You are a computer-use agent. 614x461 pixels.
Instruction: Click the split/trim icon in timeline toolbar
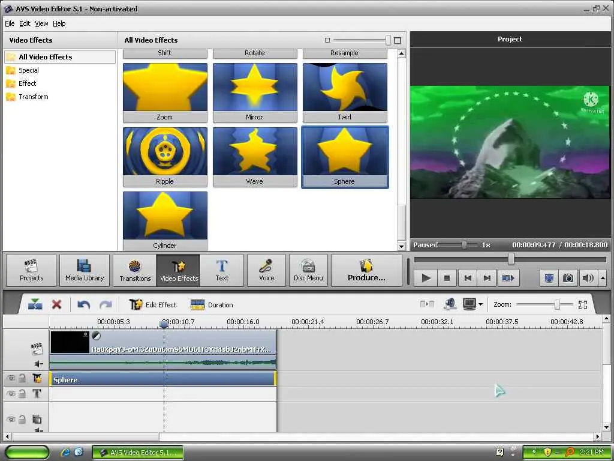[x=35, y=304]
